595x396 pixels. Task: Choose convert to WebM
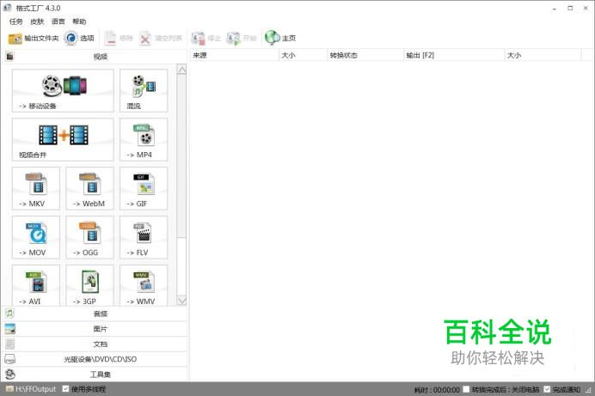89,188
